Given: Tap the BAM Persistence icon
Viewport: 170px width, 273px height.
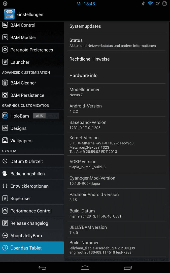Looking at the screenshot, I should [5, 95].
